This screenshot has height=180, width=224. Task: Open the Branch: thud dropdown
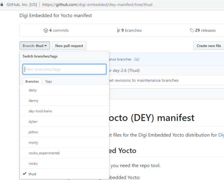click(x=35, y=45)
